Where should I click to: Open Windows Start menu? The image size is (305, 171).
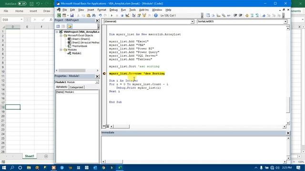(4, 168)
